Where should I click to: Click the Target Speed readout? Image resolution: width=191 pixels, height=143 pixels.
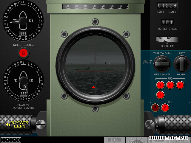(167, 22)
